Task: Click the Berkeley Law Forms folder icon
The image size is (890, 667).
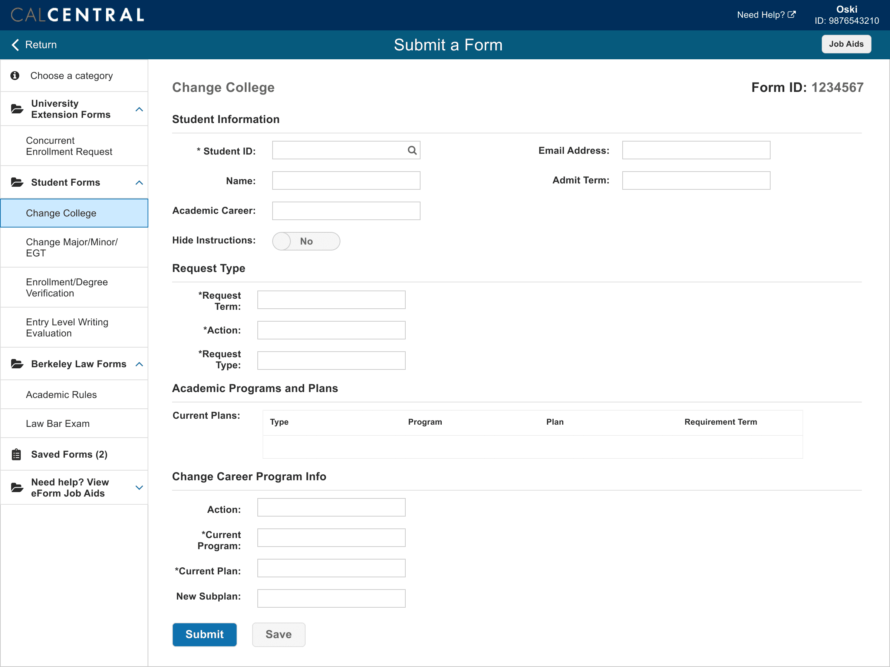Action: [17, 364]
